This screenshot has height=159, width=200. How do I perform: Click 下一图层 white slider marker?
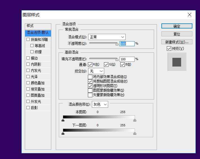pos(135,133)
